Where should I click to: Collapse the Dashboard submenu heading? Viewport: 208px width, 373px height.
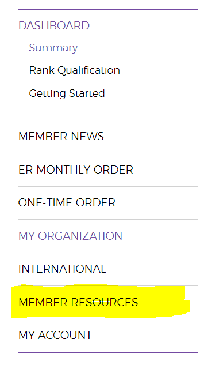point(54,26)
